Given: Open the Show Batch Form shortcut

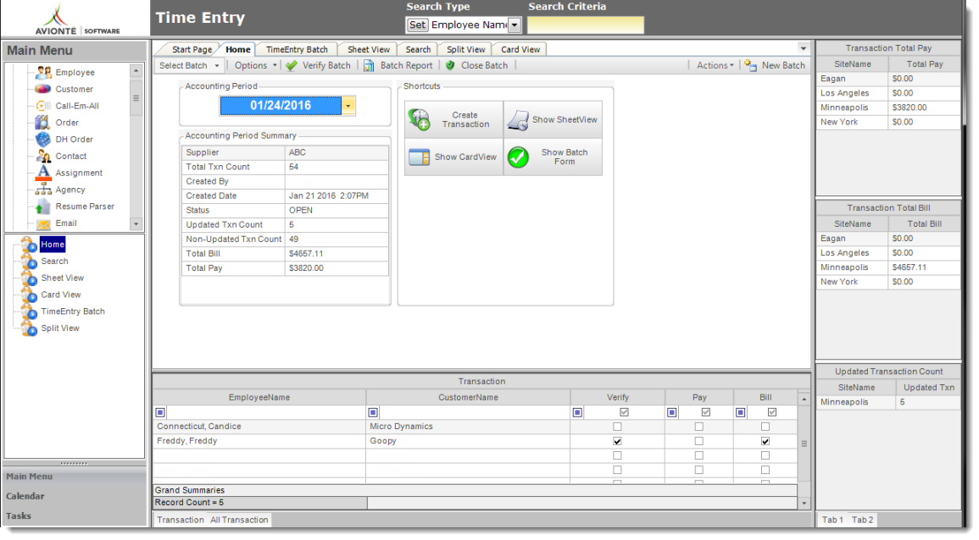Looking at the screenshot, I should point(518,157).
